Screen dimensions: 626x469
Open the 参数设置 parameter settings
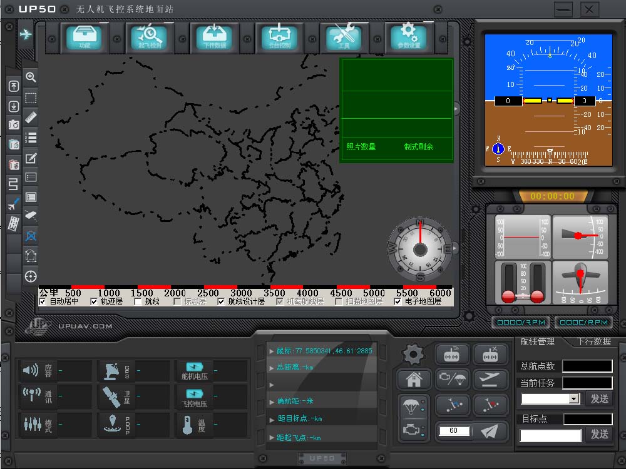tap(409, 38)
